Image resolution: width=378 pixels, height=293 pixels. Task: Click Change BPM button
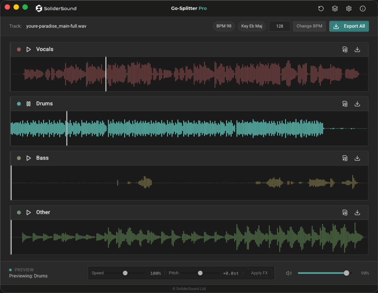point(309,26)
